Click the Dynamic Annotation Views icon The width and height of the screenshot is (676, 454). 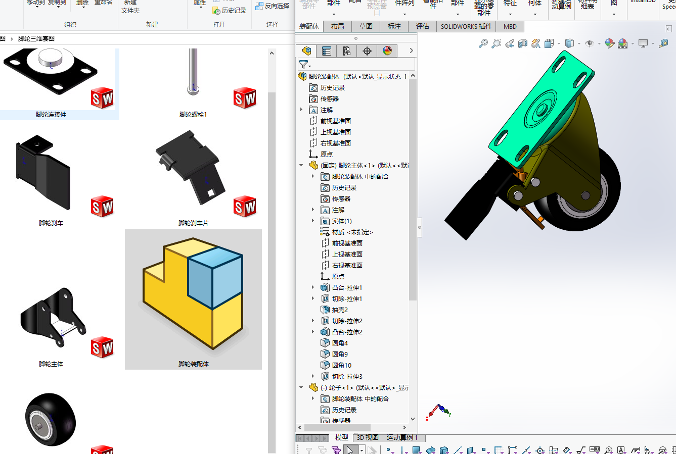(x=536, y=43)
